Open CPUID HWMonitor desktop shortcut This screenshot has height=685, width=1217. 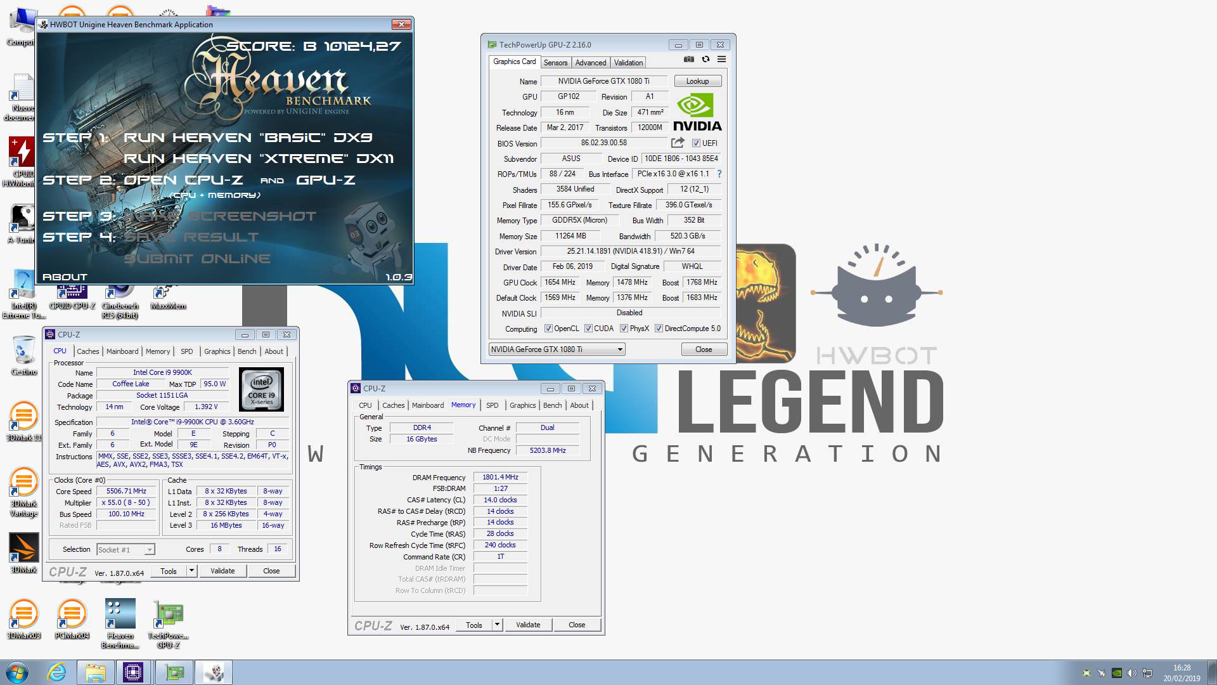coord(20,162)
